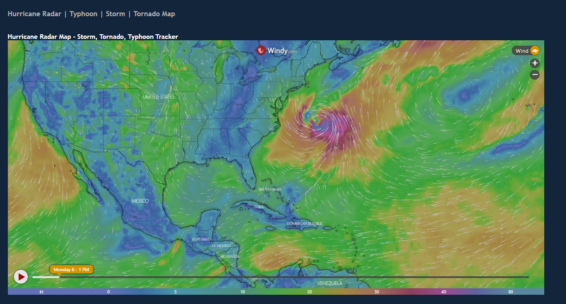566x304 pixels.
Task: Click 'Tornado Map' in the top page title
Action: point(154,14)
